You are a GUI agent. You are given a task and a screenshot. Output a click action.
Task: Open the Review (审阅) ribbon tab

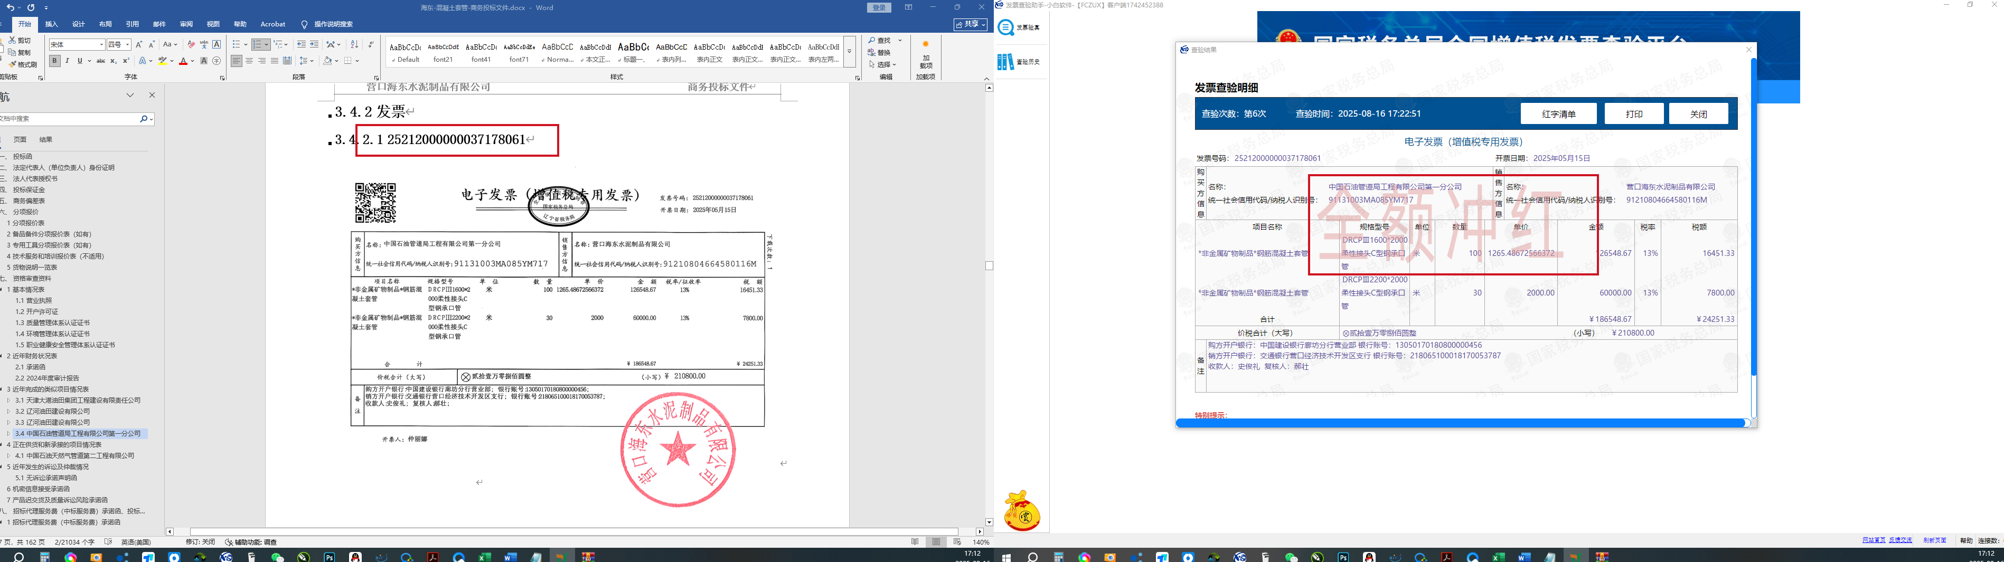point(186,24)
